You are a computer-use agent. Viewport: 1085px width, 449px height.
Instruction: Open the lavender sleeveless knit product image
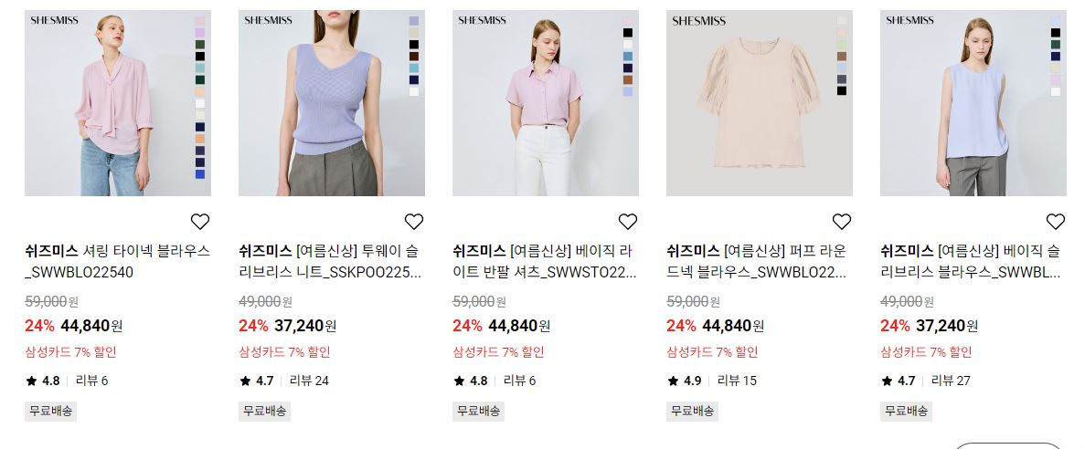tap(332, 103)
